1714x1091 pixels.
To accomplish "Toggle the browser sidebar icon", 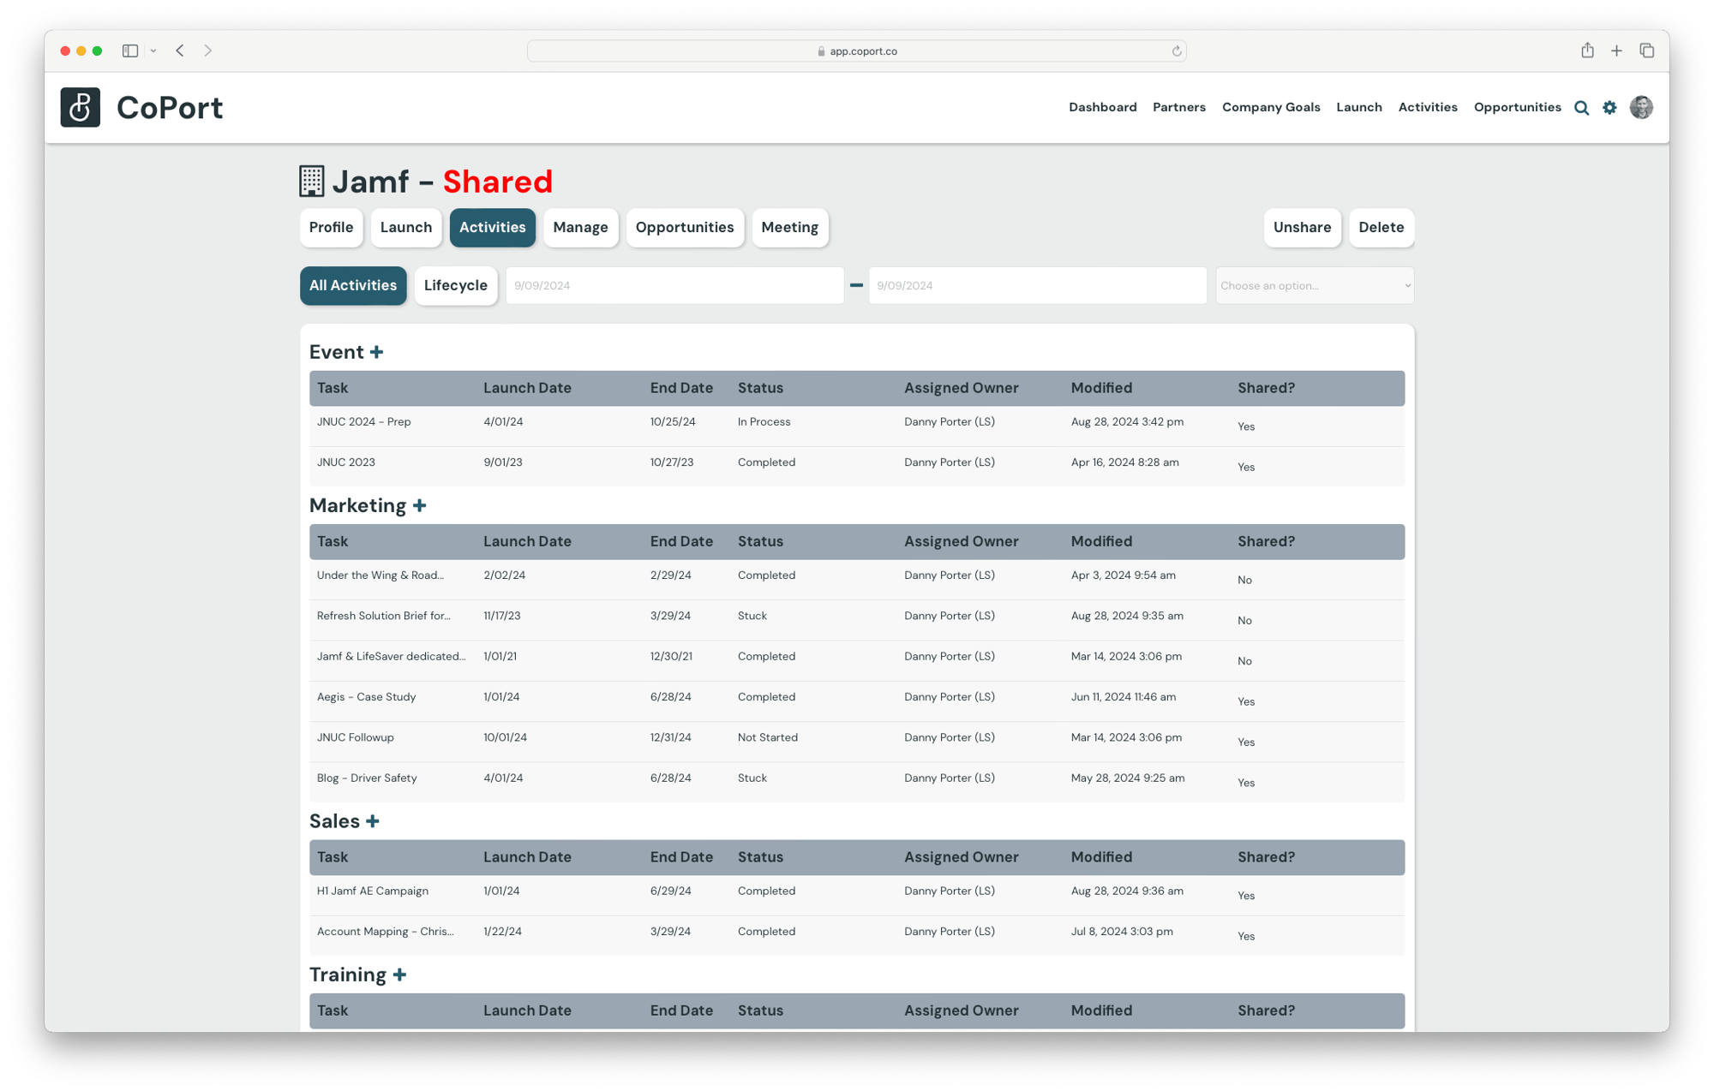I will tap(130, 51).
